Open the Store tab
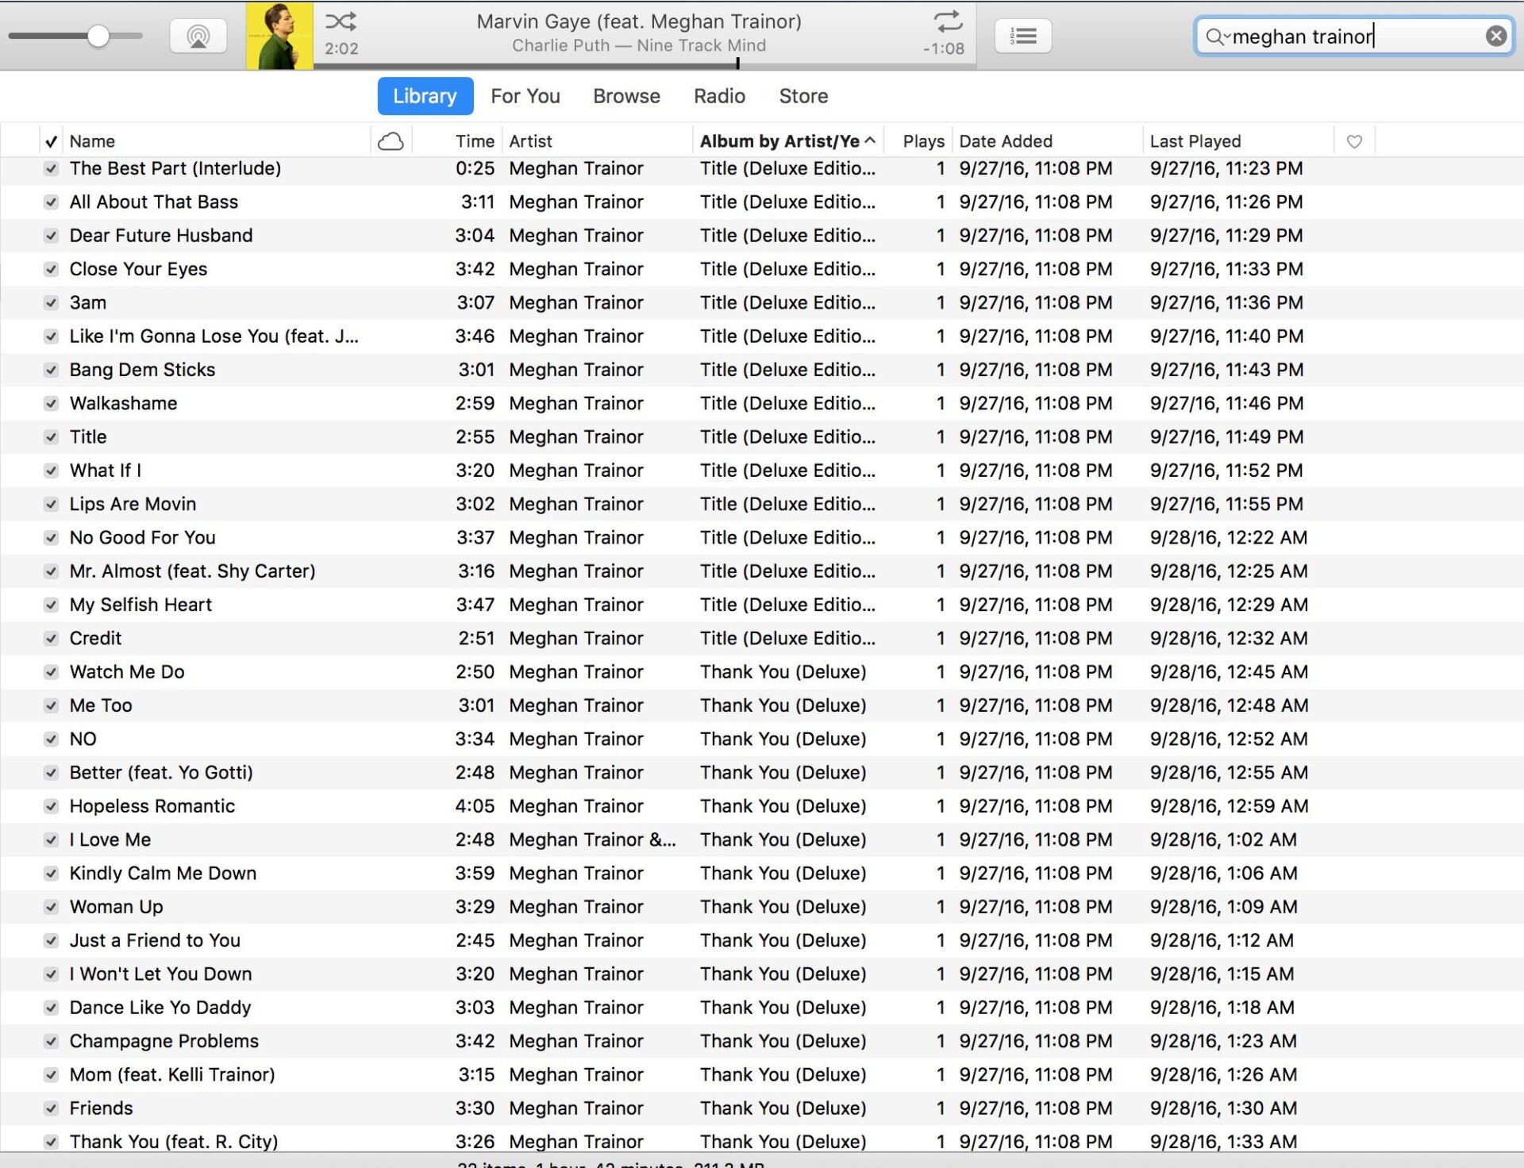The image size is (1524, 1168). (803, 96)
